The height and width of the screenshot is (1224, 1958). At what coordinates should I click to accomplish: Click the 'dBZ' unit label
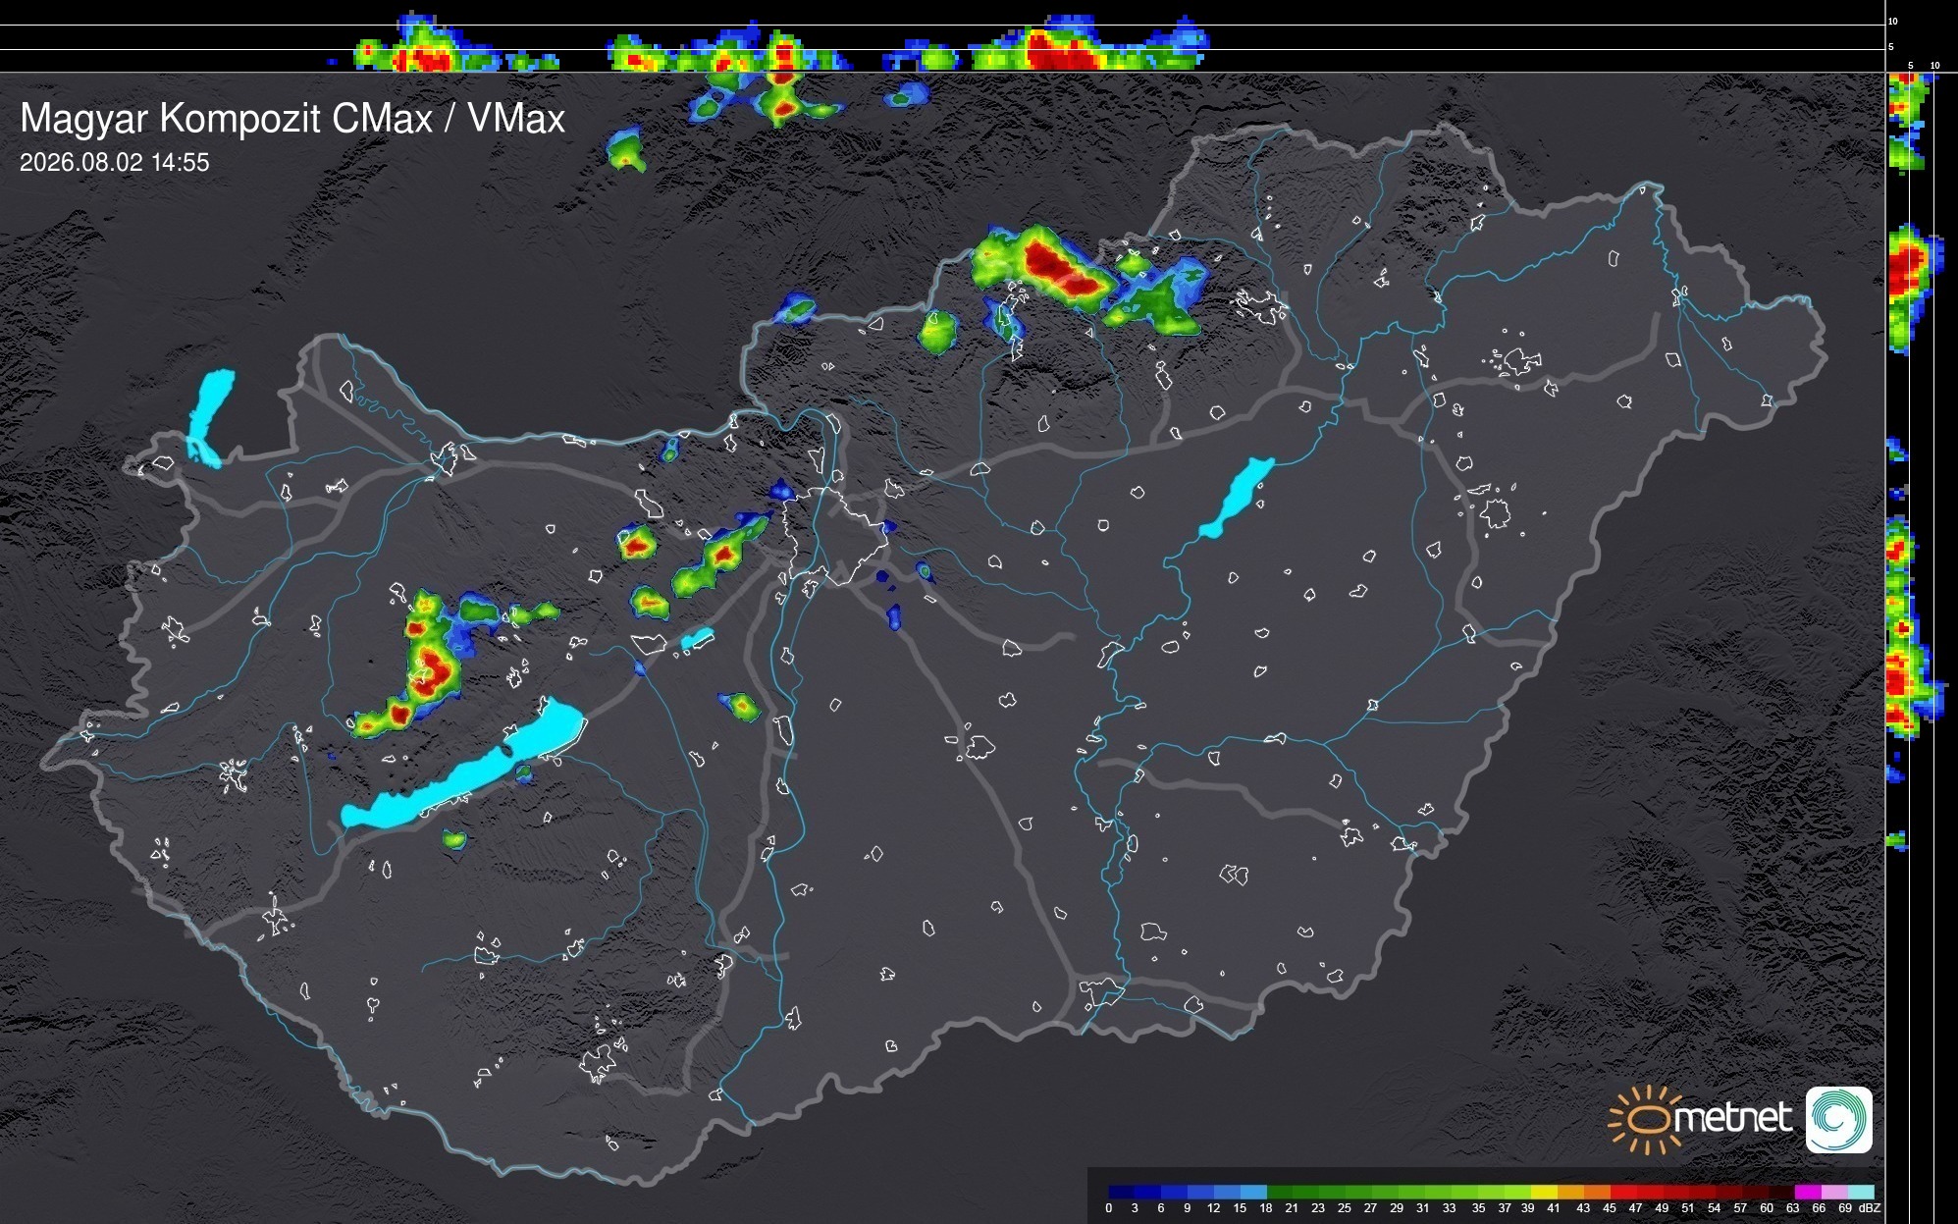[x=1870, y=1208]
